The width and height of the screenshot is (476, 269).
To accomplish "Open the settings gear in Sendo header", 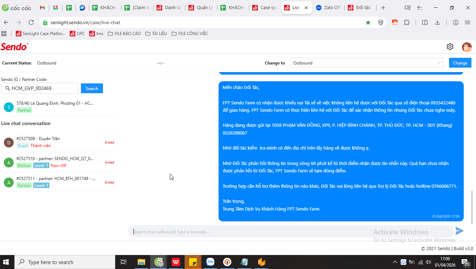I will [450, 47].
